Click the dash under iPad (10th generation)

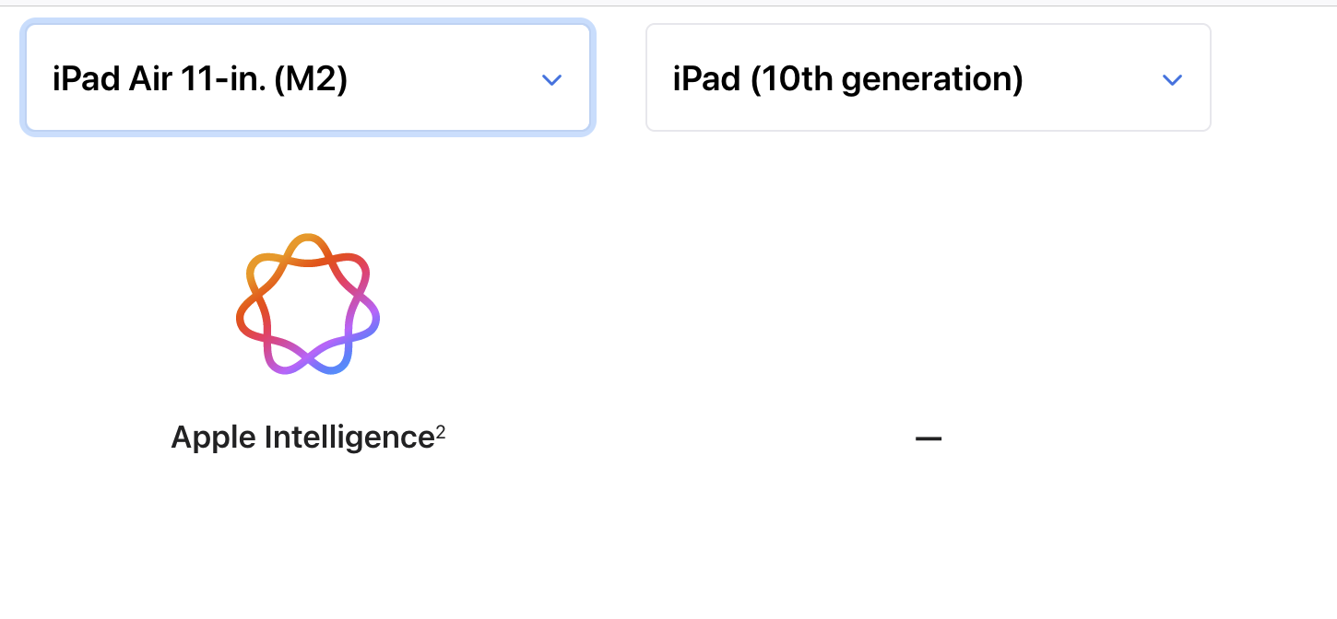click(929, 438)
